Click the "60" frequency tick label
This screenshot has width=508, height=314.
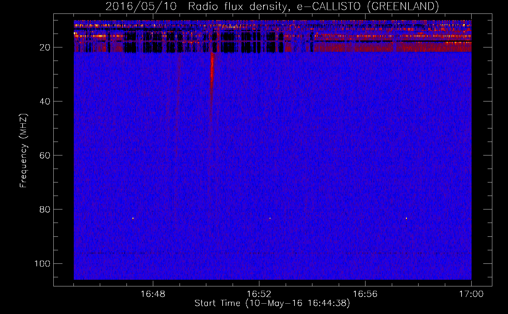click(x=45, y=155)
